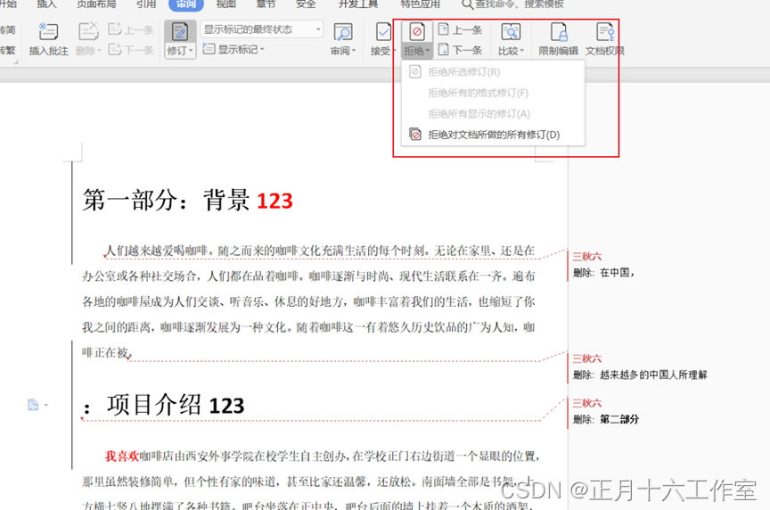Click the command search box (查找命令、搜索模板)
The width and height of the screenshot is (770, 510).
(513, 4)
